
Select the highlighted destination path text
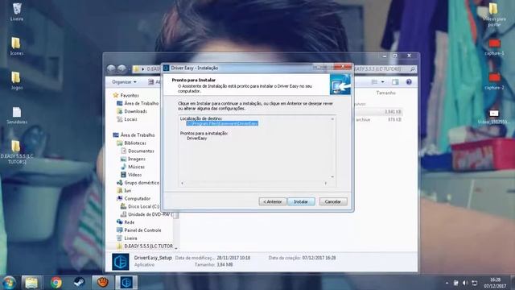222,123
